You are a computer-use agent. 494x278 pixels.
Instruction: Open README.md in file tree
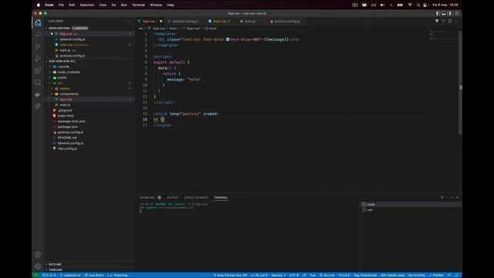(x=67, y=137)
